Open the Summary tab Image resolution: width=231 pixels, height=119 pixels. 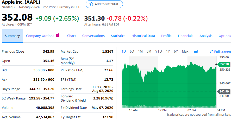pyautogui.click(x=12, y=36)
